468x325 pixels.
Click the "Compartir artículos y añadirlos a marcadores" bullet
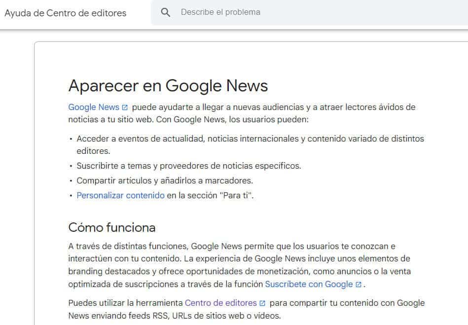pyautogui.click(x=165, y=181)
